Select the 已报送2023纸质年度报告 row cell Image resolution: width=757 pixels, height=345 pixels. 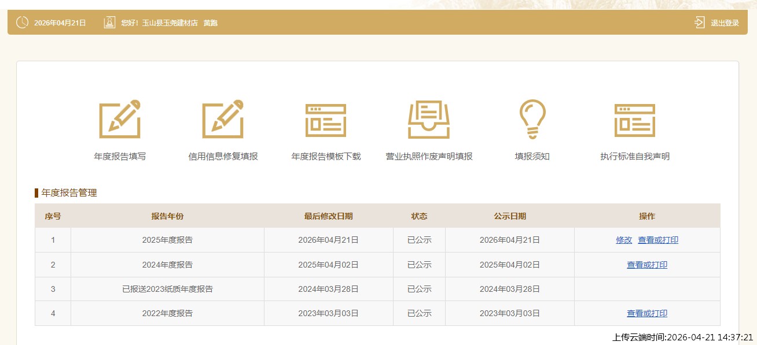[x=167, y=289]
